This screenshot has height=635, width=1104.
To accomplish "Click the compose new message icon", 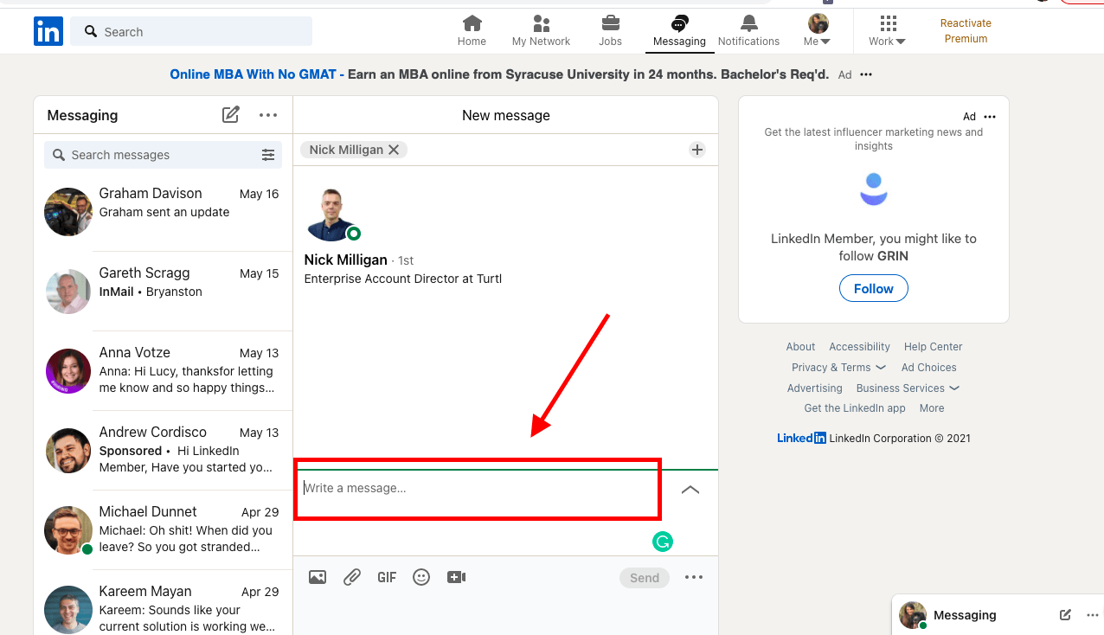I will point(230,114).
